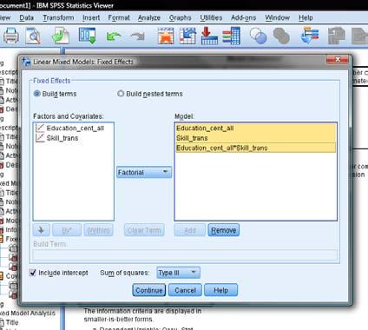This screenshot has height=330, width=368.
Task: Open the Analyze menu
Action: click(x=149, y=17)
